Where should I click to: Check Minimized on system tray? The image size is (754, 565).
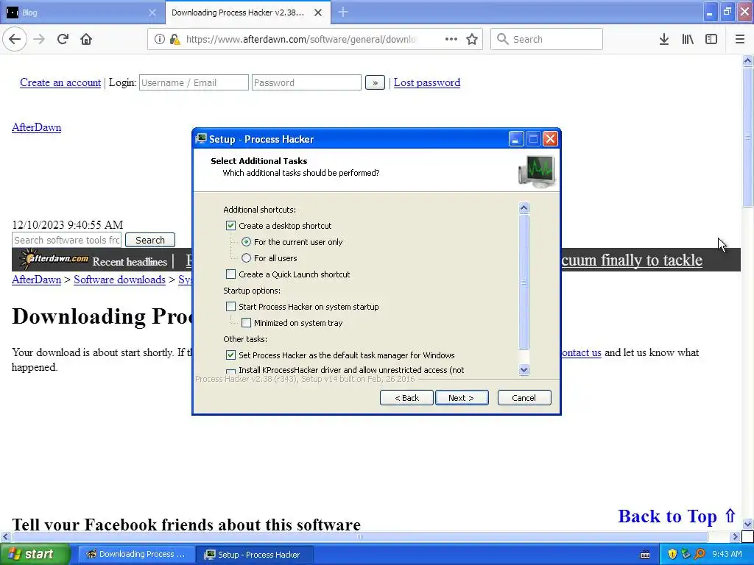[246, 323]
